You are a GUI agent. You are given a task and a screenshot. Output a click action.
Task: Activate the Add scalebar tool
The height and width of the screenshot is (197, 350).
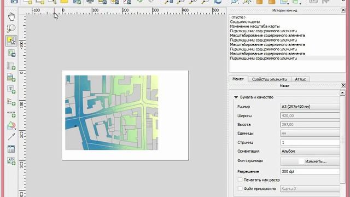point(11,114)
